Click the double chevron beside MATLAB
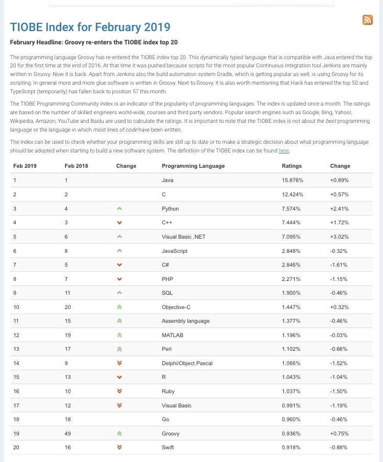 tap(119, 335)
